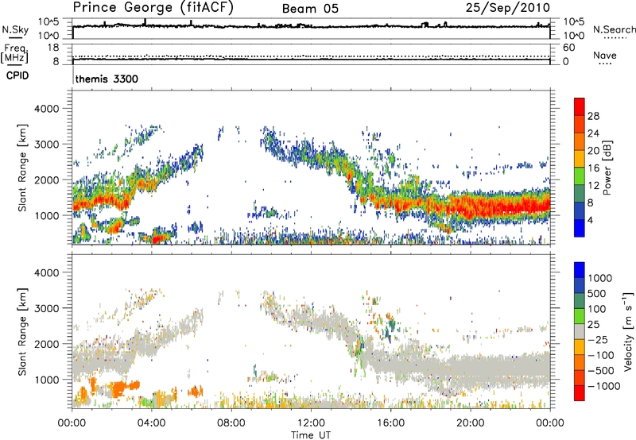Click the '08:00' time axis label
Viewport: 636px width, 440px height.
[x=231, y=423]
